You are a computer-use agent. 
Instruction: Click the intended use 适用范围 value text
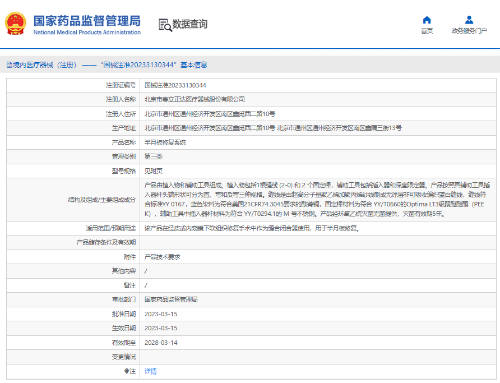point(252,228)
